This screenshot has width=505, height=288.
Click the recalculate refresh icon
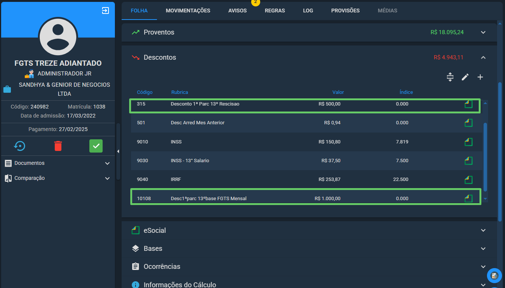click(20, 146)
